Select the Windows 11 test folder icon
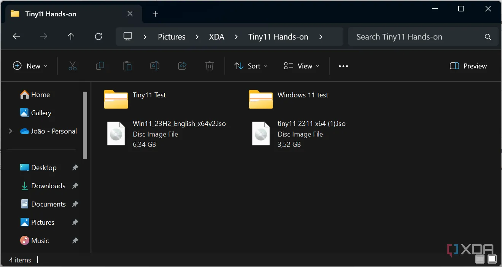The height and width of the screenshot is (267, 502). pos(261,99)
